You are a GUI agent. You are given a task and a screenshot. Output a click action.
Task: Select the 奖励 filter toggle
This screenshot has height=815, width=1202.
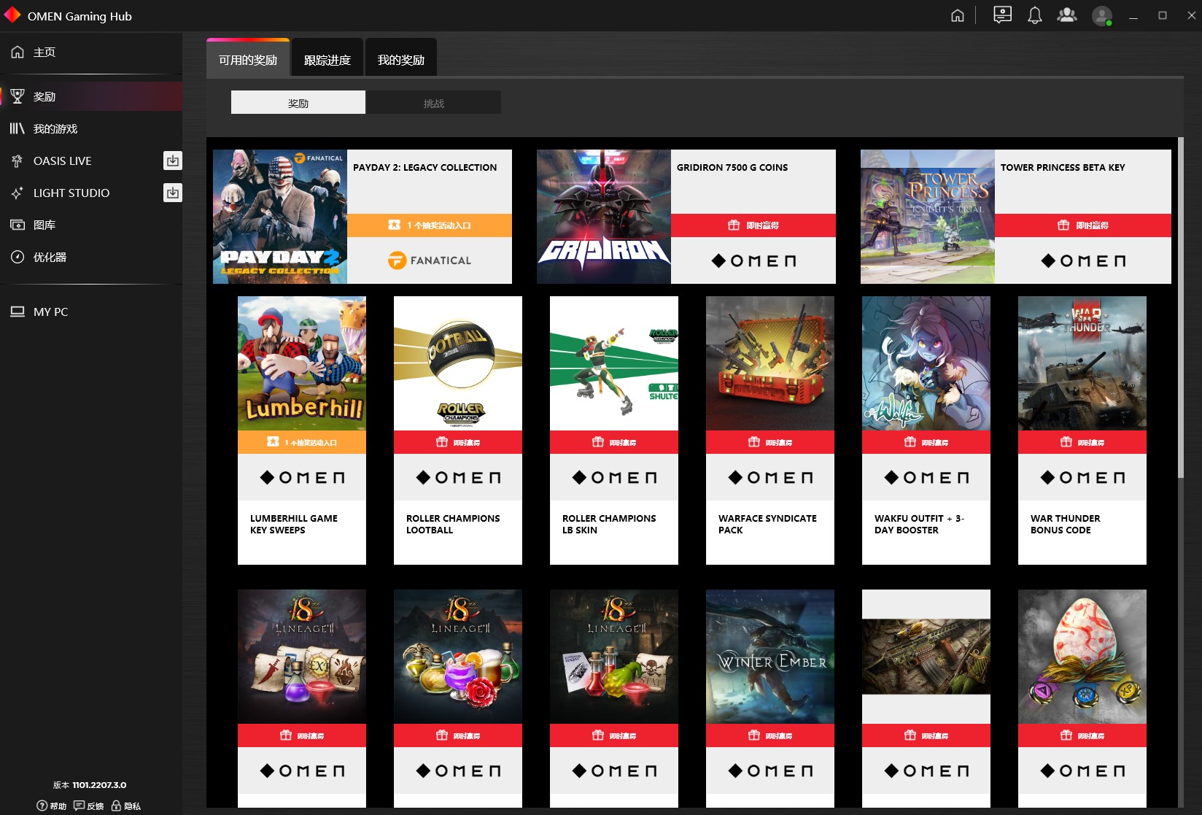[x=298, y=102]
